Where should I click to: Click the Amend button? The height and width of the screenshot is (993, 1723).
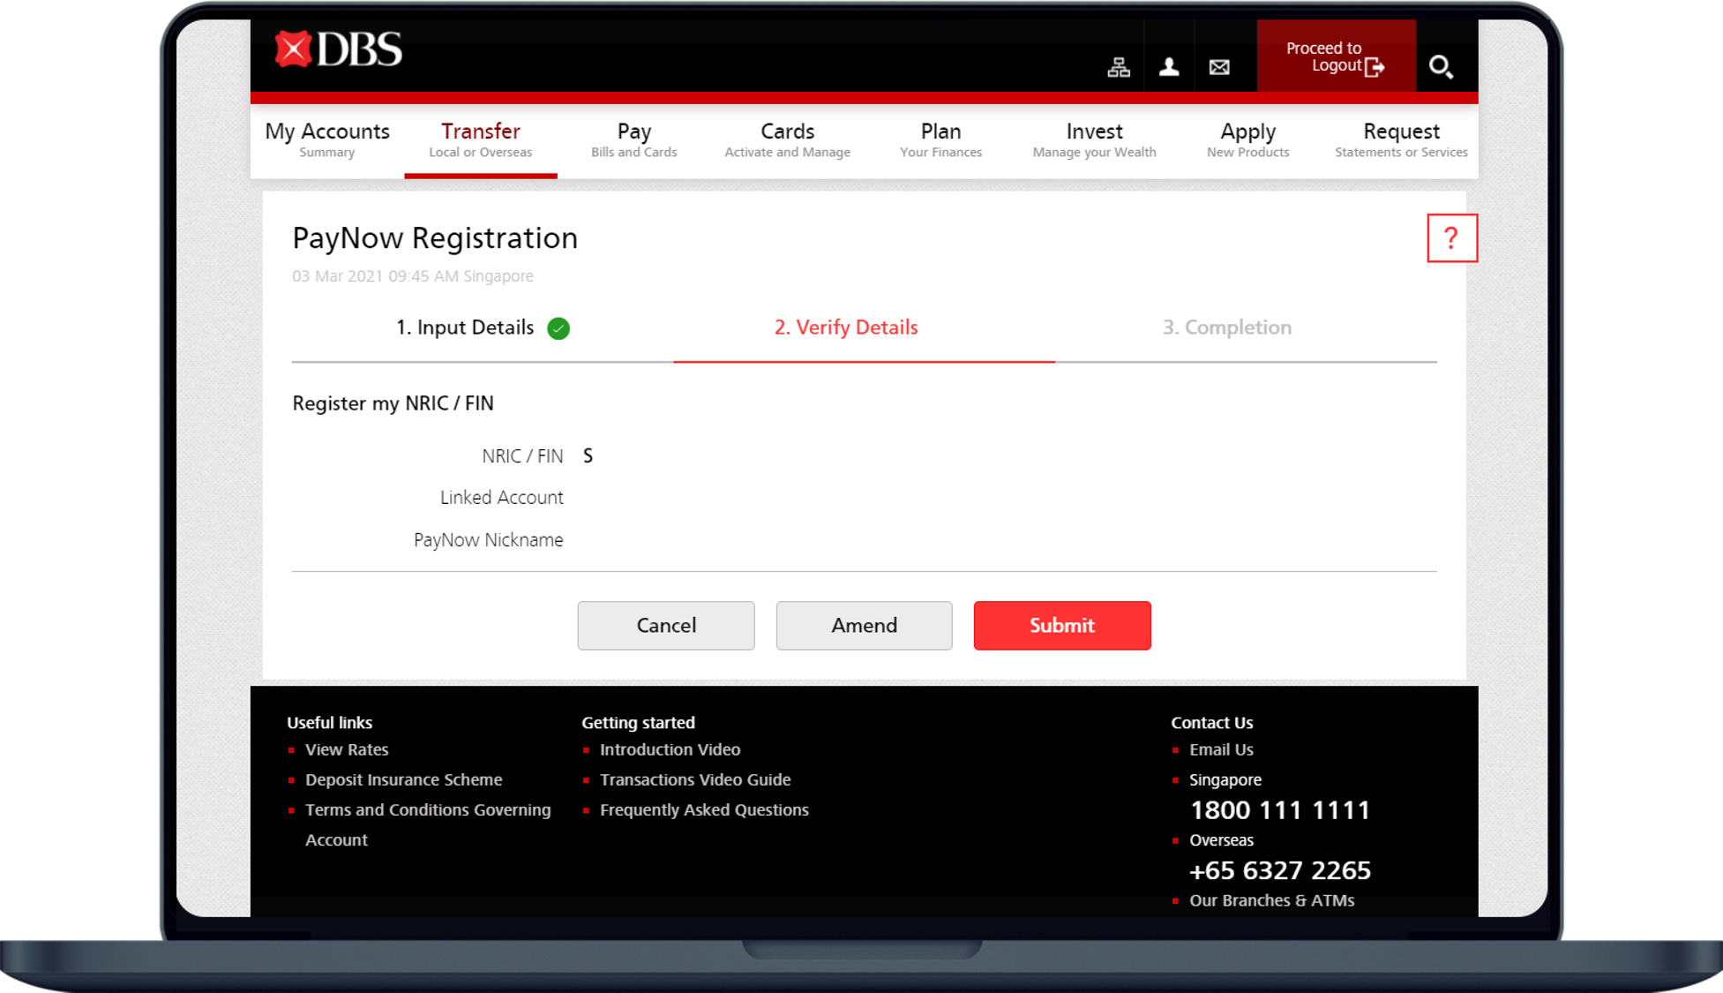coord(864,626)
